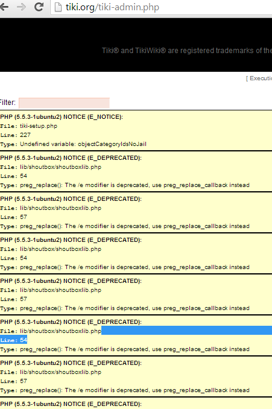Click the browser forward arrow

click(x=21, y=7)
